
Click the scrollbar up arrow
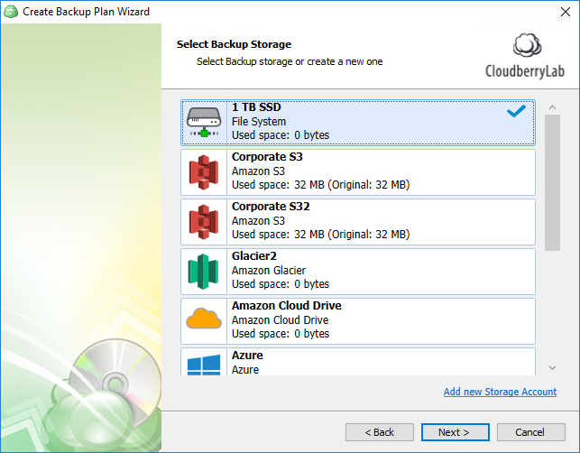click(x=552, y=107)
